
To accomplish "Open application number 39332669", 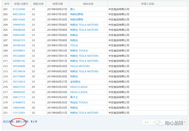I will click(x=19, y=56).
